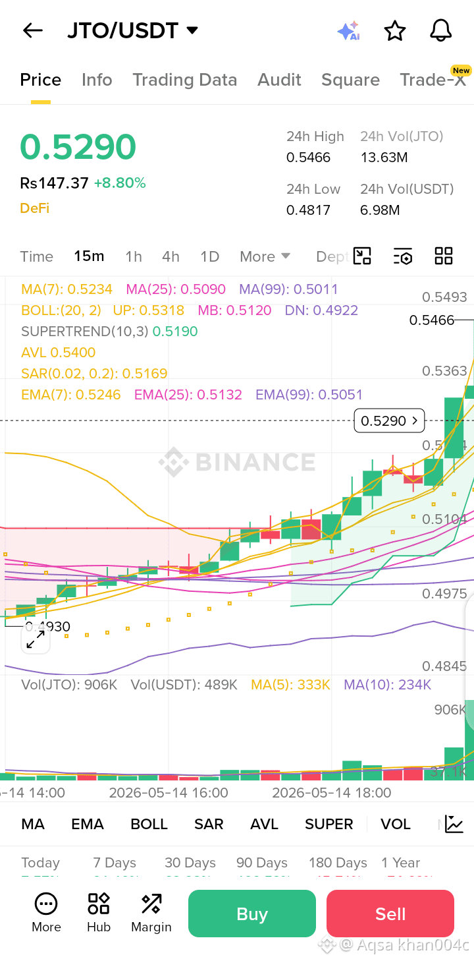This screenshot has width=474, height=961.
Task: Tap the DeFi category link
Action: pos(35,208)
